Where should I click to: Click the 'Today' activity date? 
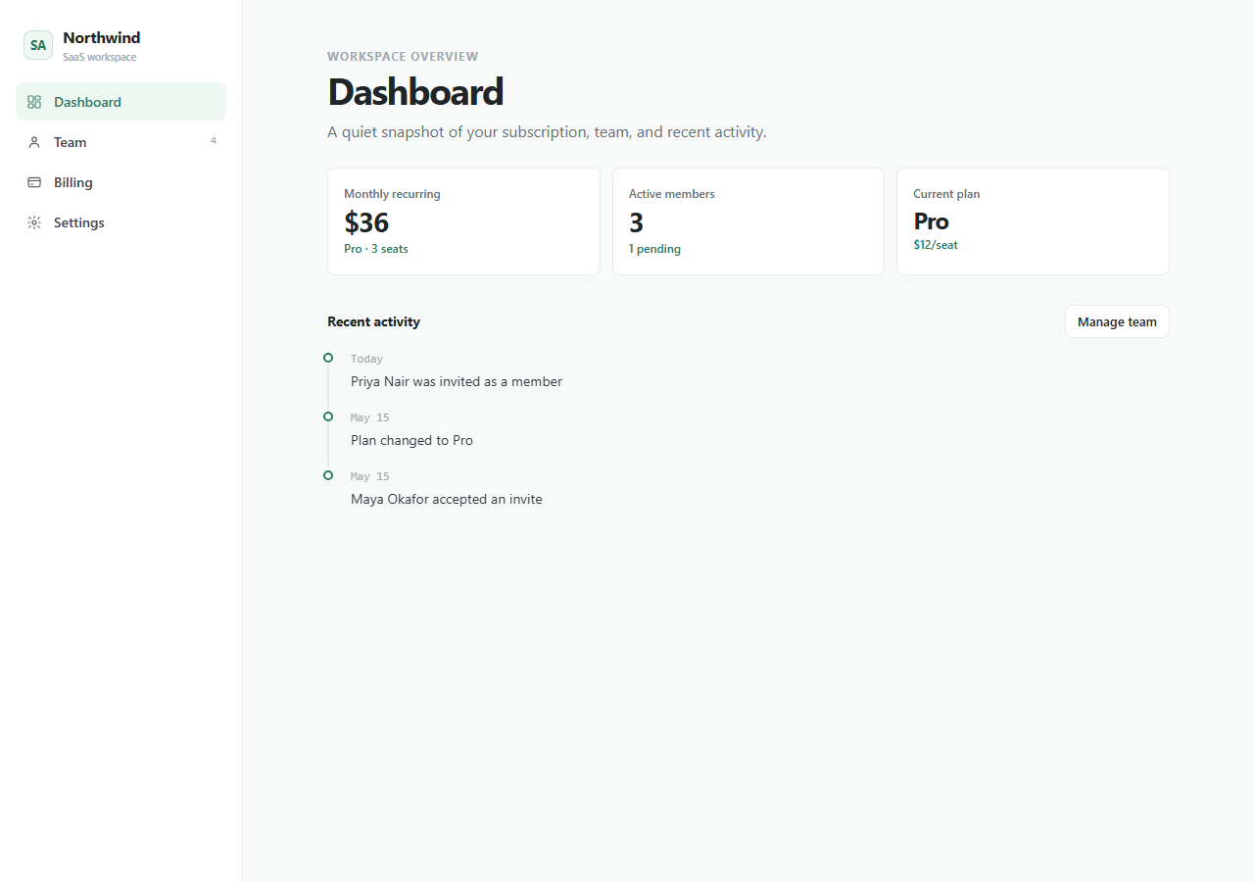366,359
